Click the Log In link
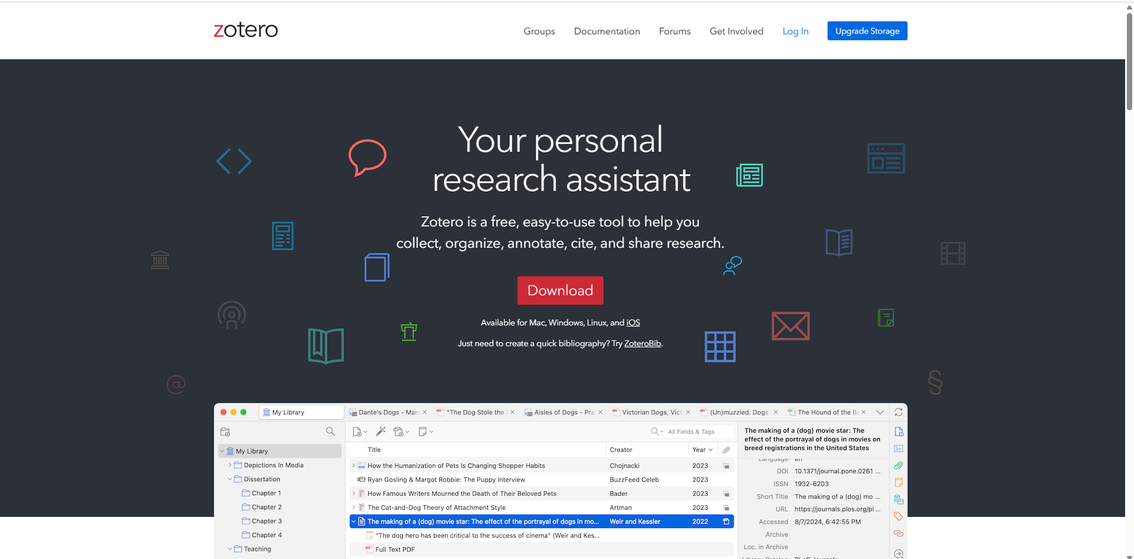This screenshot has width=1134, height=559. coord(796,31)
